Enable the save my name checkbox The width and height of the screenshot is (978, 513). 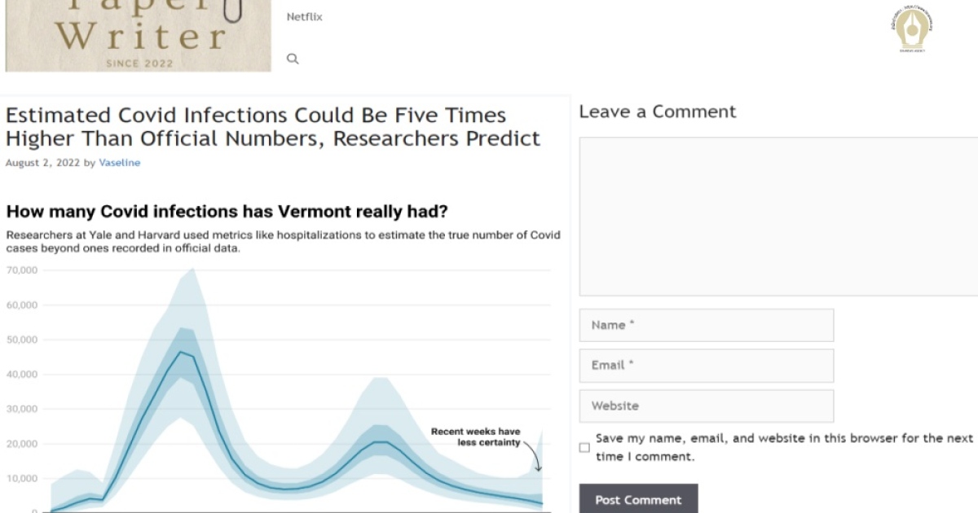[x=584, y=448]
